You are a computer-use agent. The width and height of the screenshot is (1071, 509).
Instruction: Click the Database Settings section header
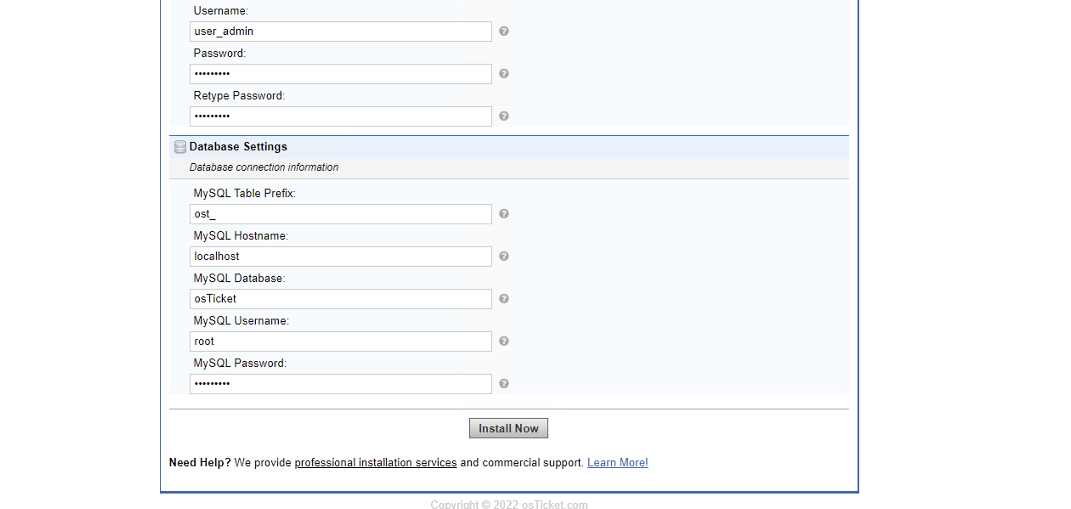coord(238,146)
